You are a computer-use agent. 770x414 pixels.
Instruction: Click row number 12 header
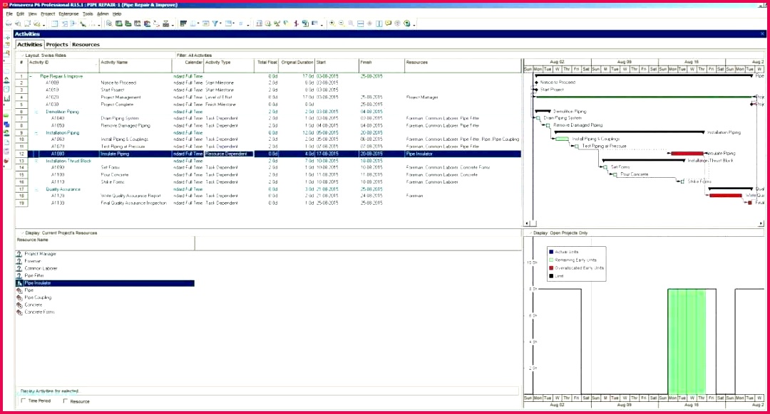coord(21,154)
